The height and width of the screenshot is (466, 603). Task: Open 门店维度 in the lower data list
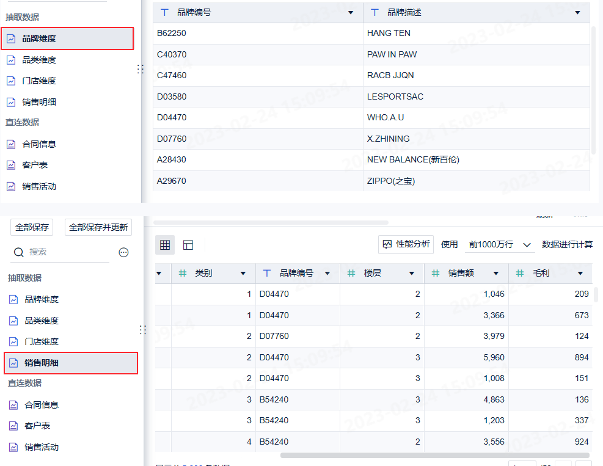[x=42, y=341]
